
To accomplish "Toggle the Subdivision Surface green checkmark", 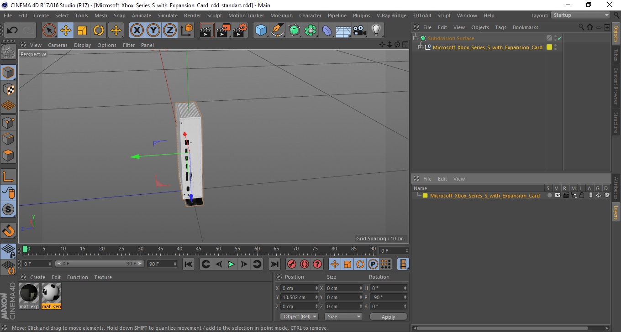I will click(x=559, y=38).
